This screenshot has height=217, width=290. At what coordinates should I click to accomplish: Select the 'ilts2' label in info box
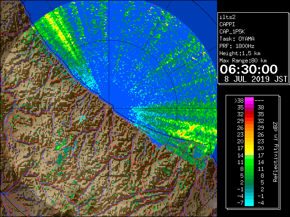click(x=227, y=17)
